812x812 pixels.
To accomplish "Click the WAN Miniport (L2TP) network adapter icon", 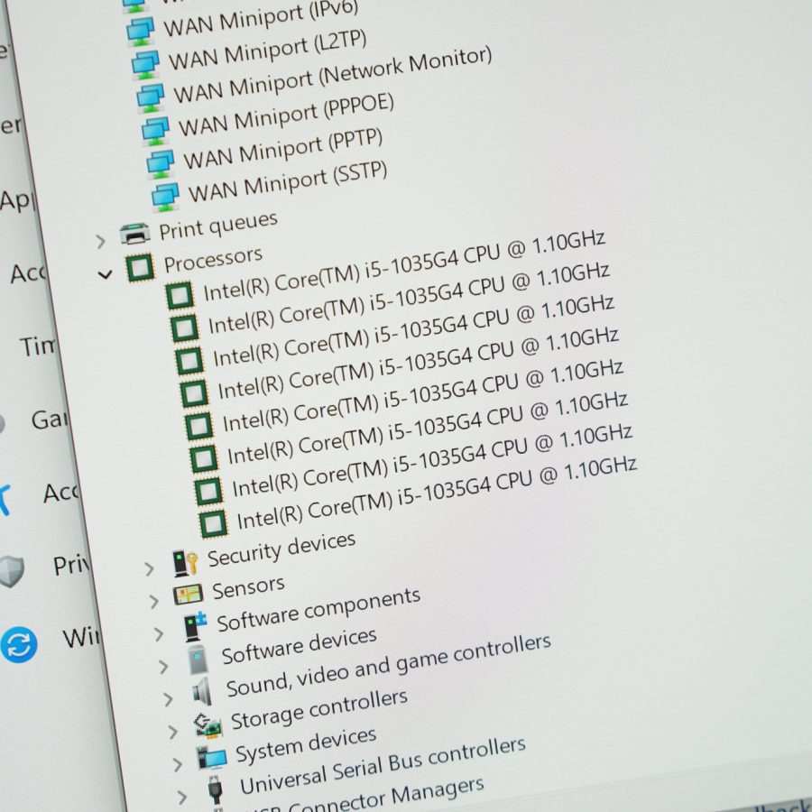I will pos(145,64).
